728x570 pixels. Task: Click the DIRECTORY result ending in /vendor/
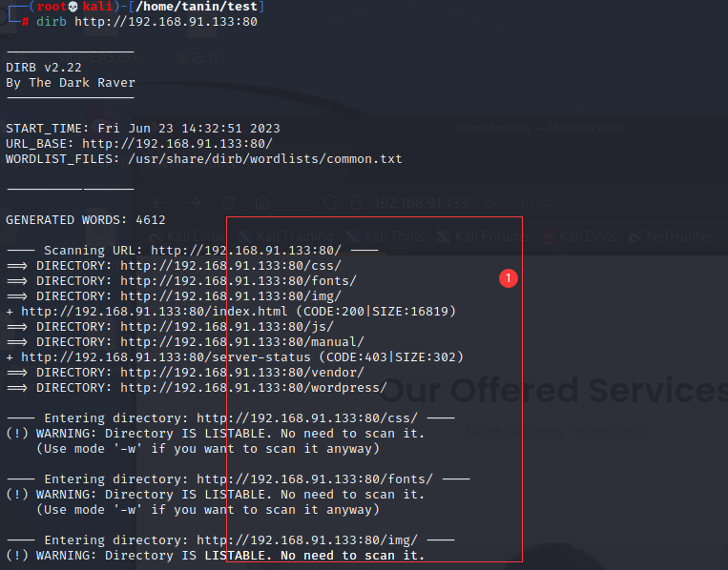[186, 372]
